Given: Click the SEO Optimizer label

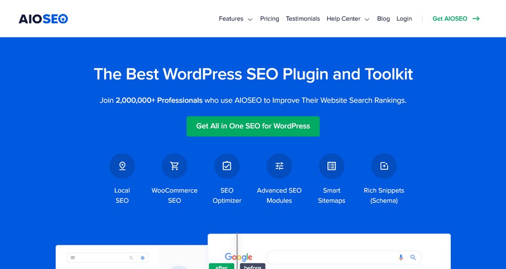Looking at the screenshot, I should (227, 196).
